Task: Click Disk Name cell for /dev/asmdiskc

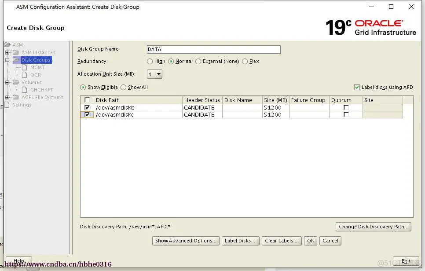Action: click(242, 115)
